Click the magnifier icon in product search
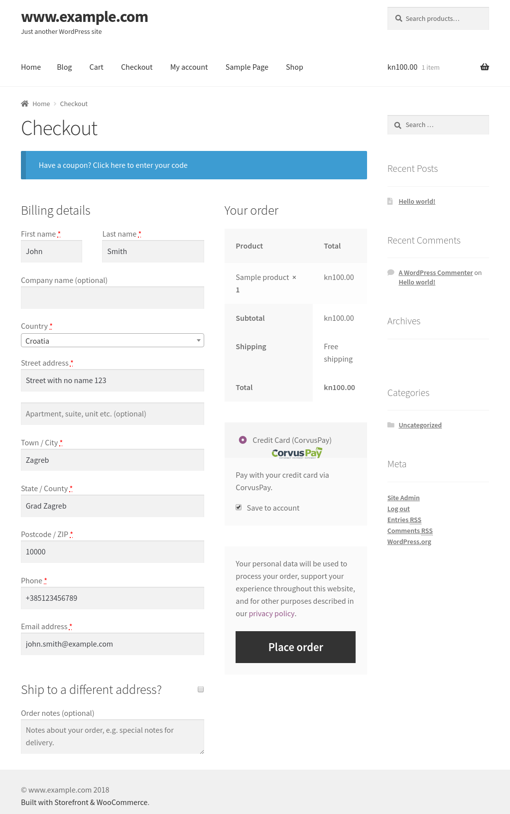Screen dimensions: 510x814 pos(398,18)
